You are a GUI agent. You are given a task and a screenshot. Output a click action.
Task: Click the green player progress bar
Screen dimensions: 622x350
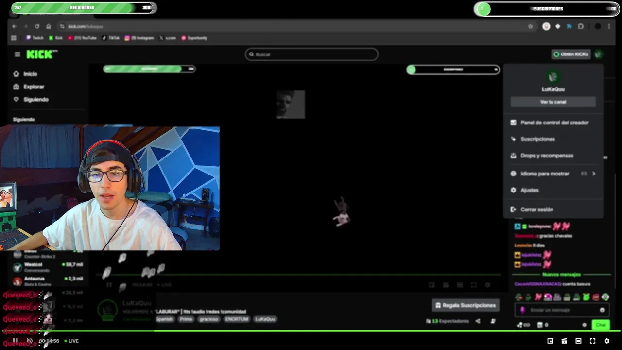[311, 331]
